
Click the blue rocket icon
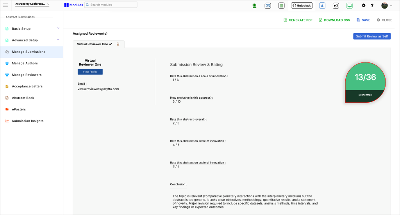[322, 5]
